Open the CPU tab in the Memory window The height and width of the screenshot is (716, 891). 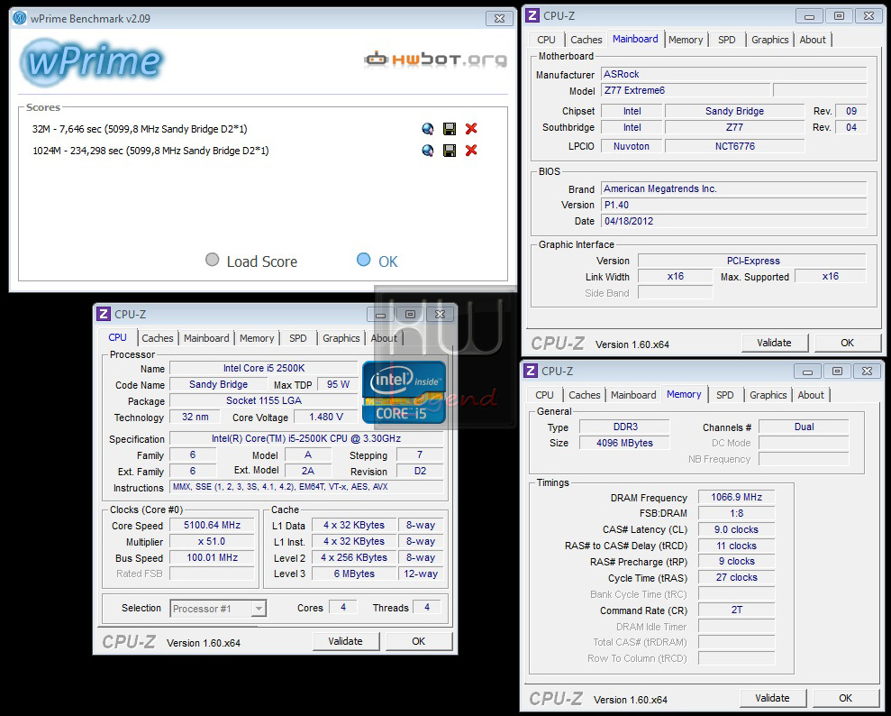click(544, 395)
